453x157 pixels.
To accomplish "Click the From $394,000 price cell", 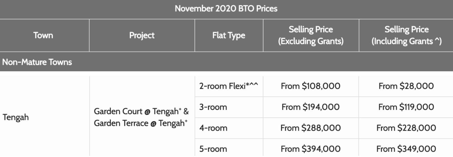I will 311,149.
